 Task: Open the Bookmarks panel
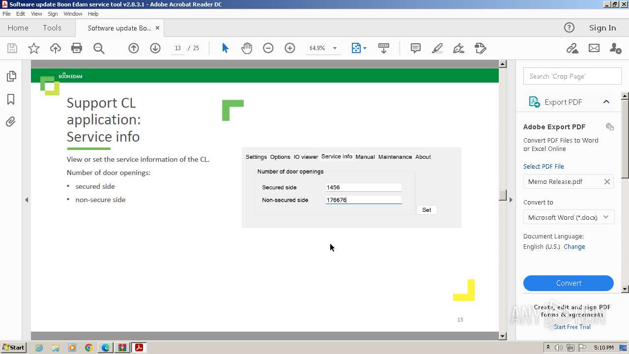pyautogui.click(x=11, y=99)
